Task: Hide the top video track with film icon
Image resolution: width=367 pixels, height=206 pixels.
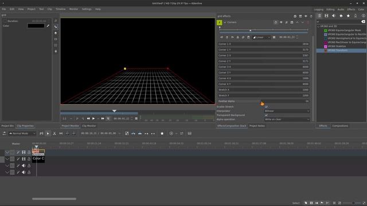Action: [24, 152]
